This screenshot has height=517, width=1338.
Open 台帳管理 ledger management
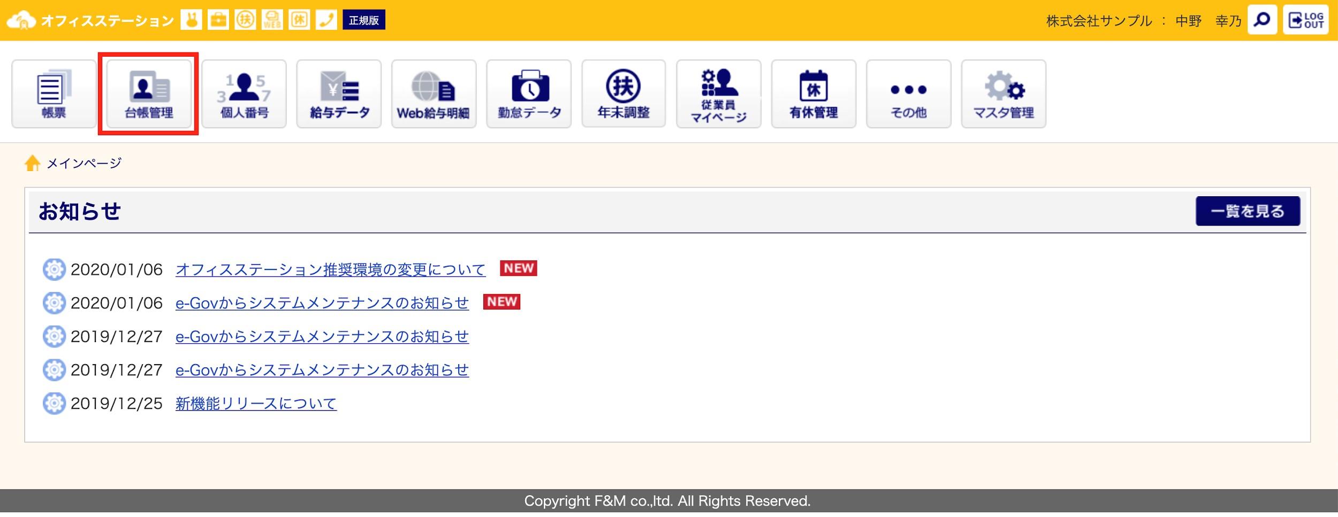149,94
